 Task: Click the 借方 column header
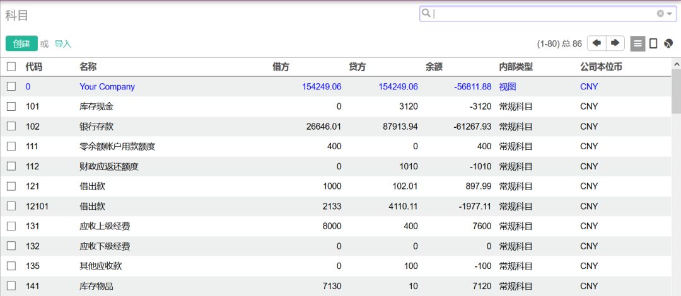[x=281, y=67]
